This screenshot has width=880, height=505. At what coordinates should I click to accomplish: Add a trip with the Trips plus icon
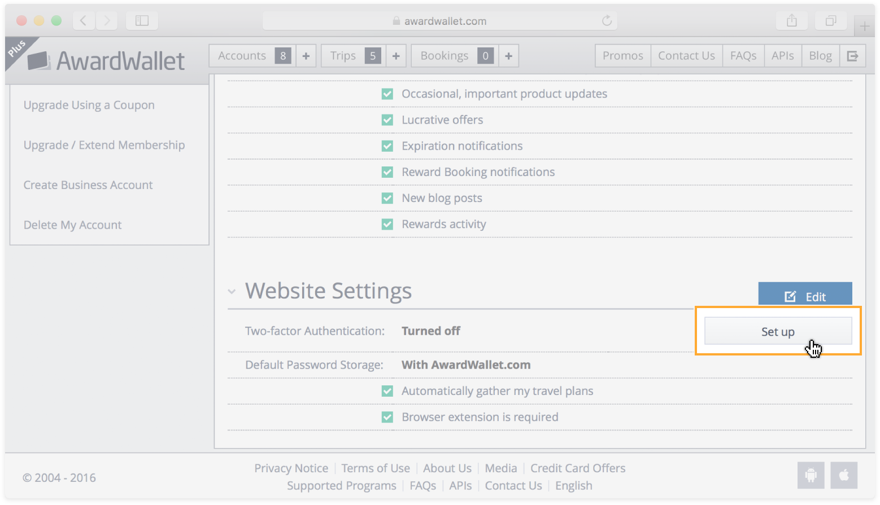tap(396, 56)
